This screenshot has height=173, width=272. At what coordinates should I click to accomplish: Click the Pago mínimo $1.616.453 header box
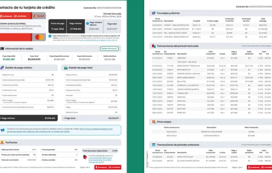click(x=76, y=26)
